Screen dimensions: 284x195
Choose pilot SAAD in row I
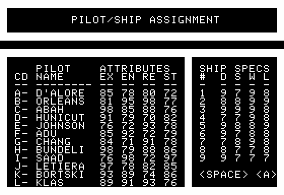(x=50, y=158)
